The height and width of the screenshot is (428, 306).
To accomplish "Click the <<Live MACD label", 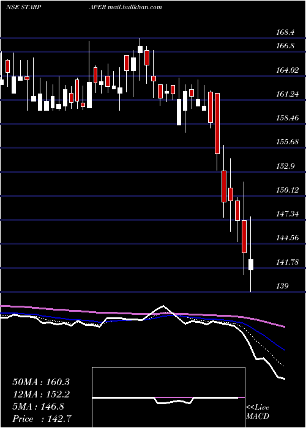I will (258, 412).
